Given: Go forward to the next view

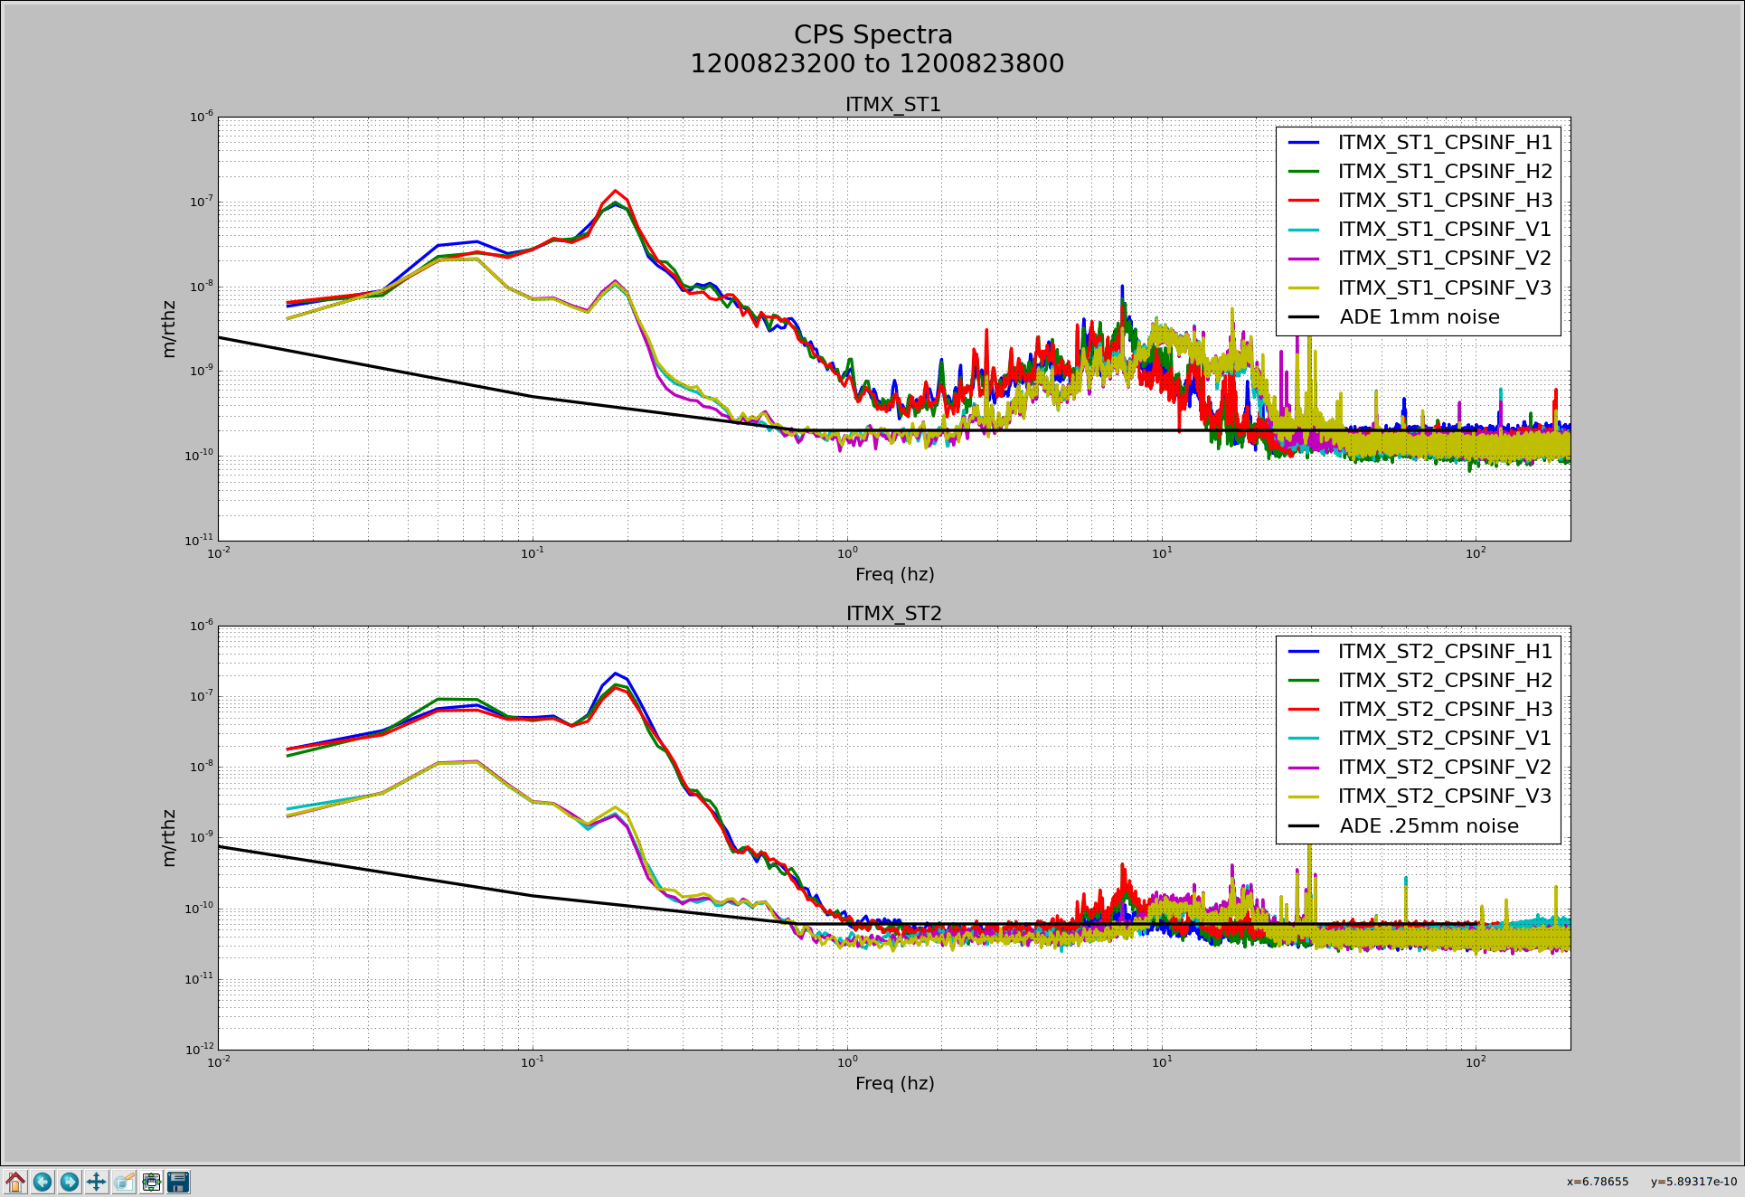Looking at the screenshot, I should point(70,1182).
